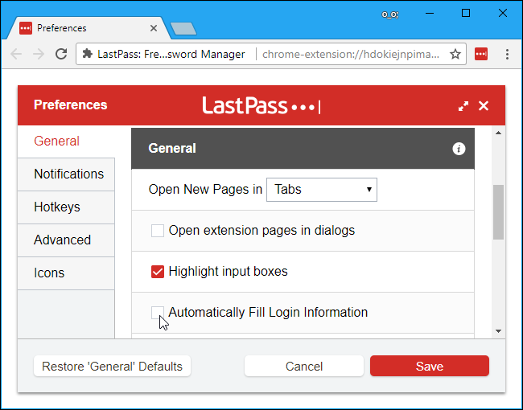523x410 pixels.
Task: Reload the page with refresh icon
Action: tap(61, 54)
